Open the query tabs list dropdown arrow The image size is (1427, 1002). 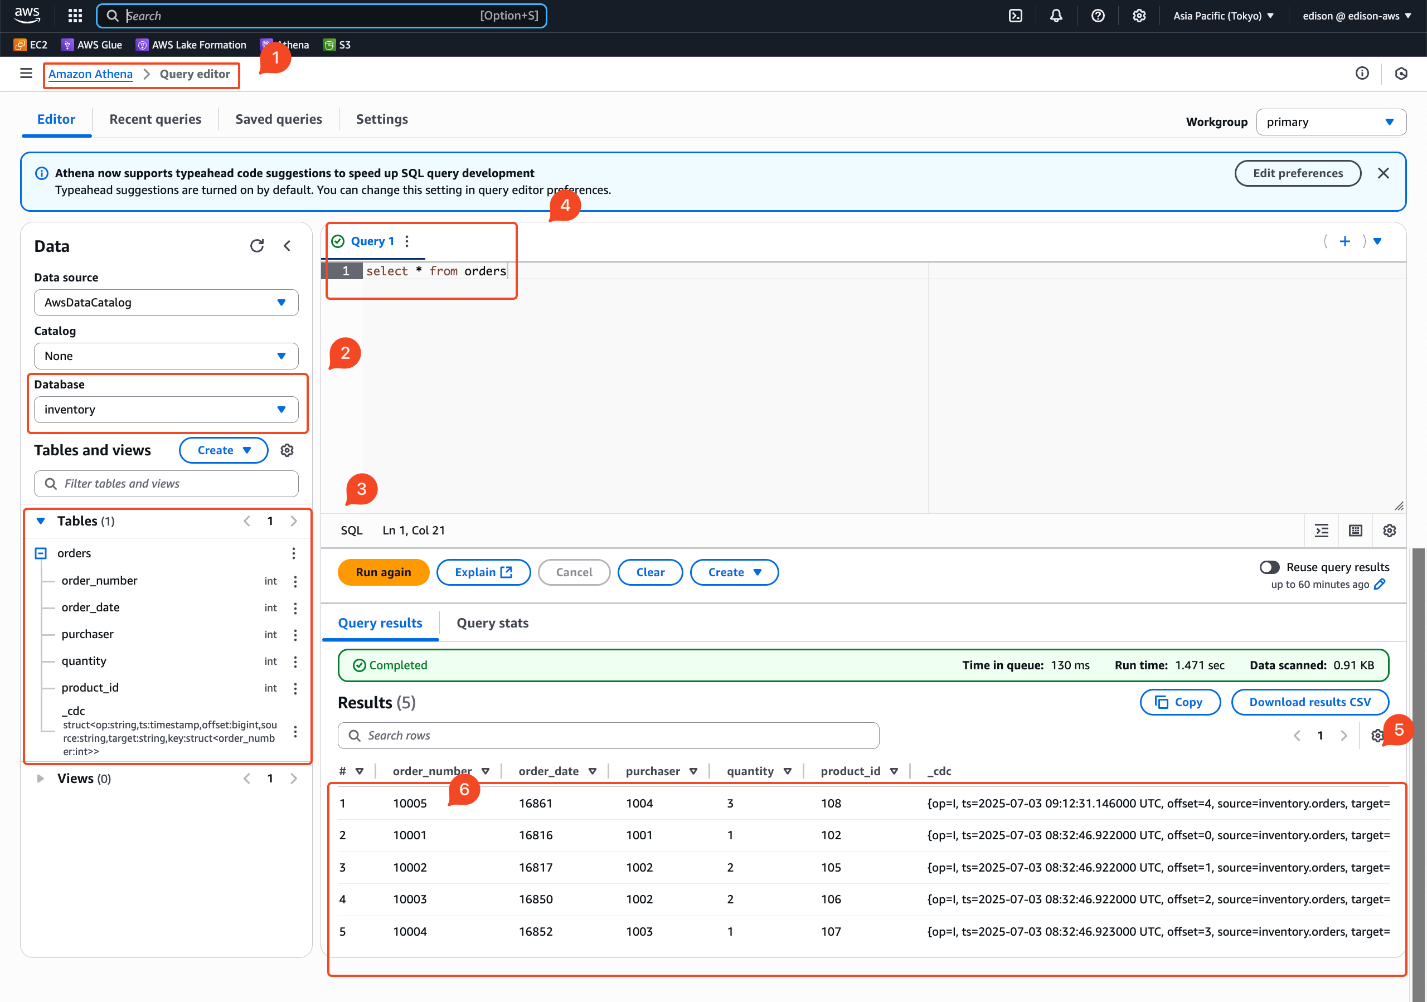(x=1377, y=241)
